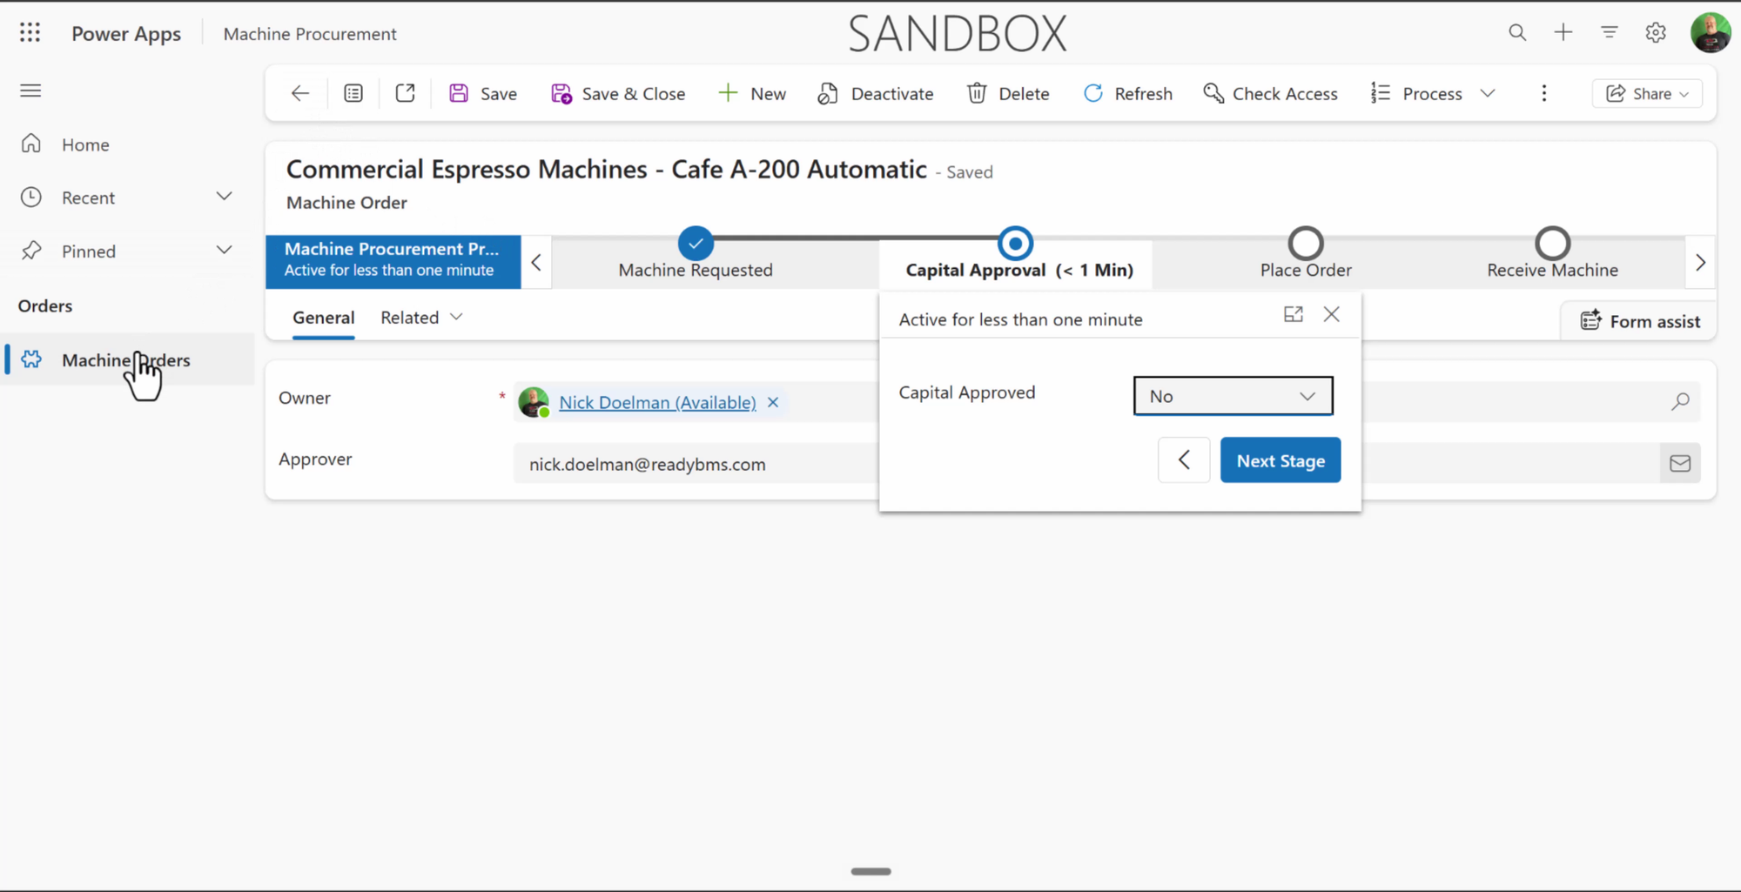This screenshot has height=892, width=1741.
Task: Click Next Stage button
Action: pos(1281,460)
